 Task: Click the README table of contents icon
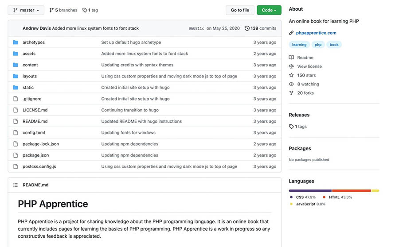pos(16,185)
